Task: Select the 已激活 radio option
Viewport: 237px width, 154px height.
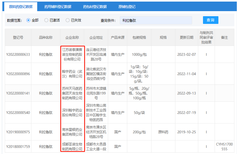Action: point(46,20)
